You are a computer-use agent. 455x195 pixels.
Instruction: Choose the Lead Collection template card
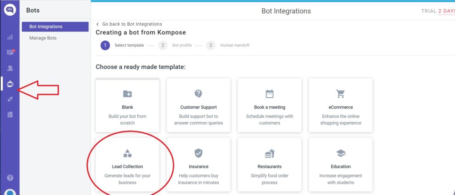pos(128,165)
